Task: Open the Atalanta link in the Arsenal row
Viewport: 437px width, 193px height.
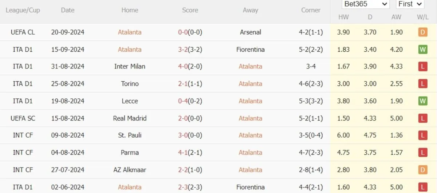Action: click(x=130, y=32)
